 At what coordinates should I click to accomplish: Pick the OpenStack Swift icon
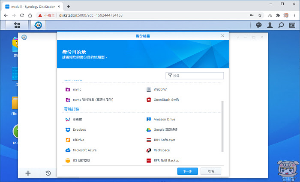point(149,100)
